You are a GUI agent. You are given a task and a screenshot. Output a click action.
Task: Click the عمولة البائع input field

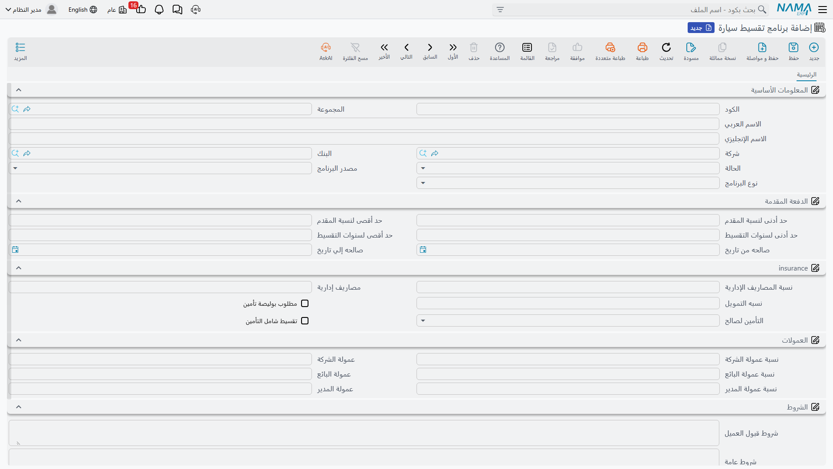click(x=160, y=374)
